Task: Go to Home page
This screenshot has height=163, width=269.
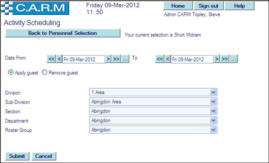Action: click(178, 6)
